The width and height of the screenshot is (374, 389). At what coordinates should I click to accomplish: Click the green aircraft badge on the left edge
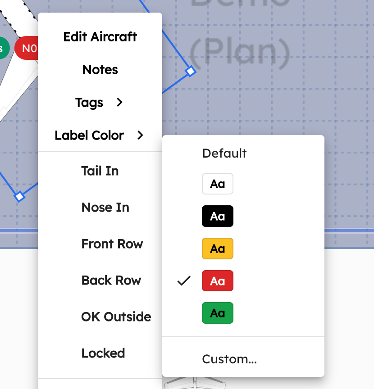tap(2, 47)
